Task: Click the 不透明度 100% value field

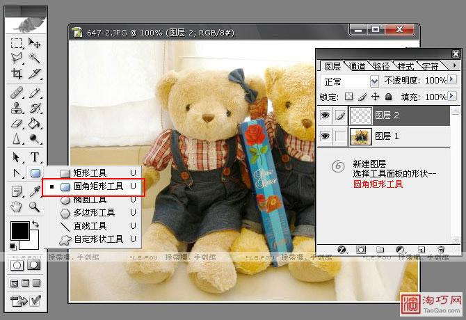Action: [x=435, y=81]
